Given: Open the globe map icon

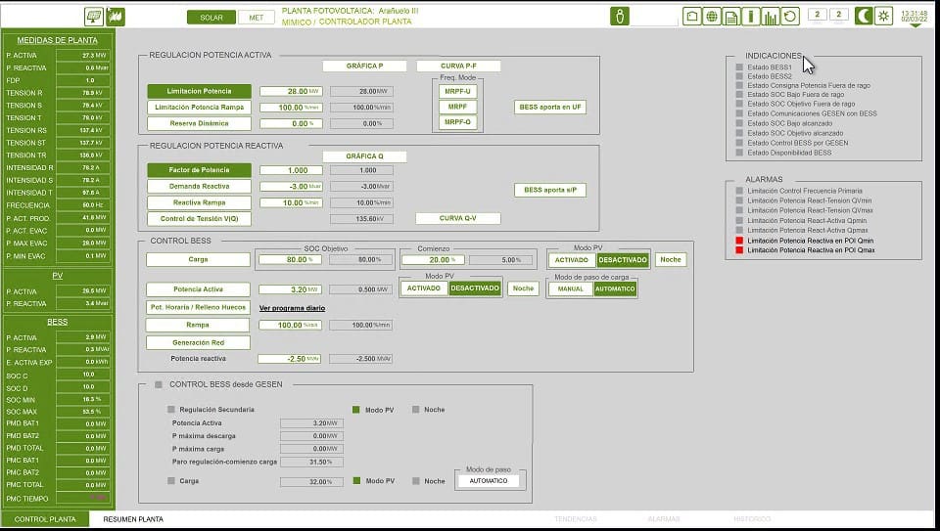Looking at the screenshot, I should 713,16.
